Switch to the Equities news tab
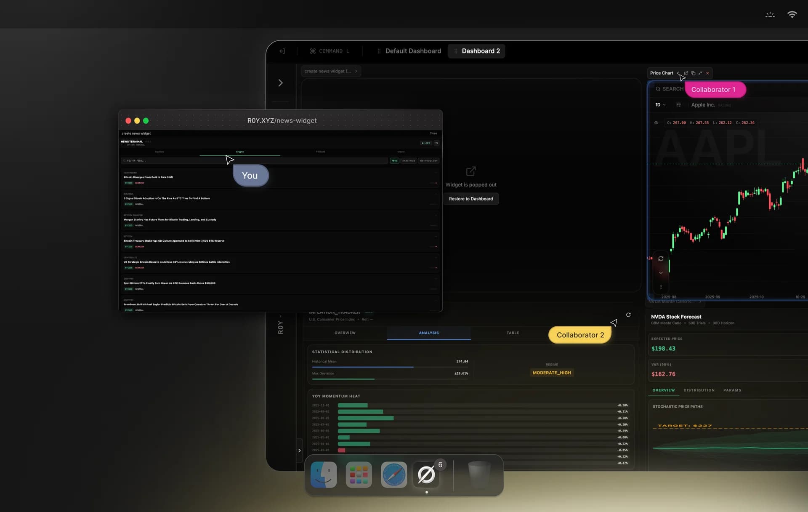Screen dimensions: 808x512 (x=159, y=152)
